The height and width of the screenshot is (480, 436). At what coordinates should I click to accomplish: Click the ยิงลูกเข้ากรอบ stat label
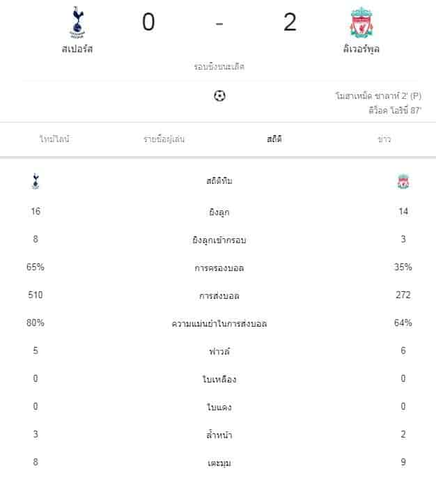coord(219,240)
